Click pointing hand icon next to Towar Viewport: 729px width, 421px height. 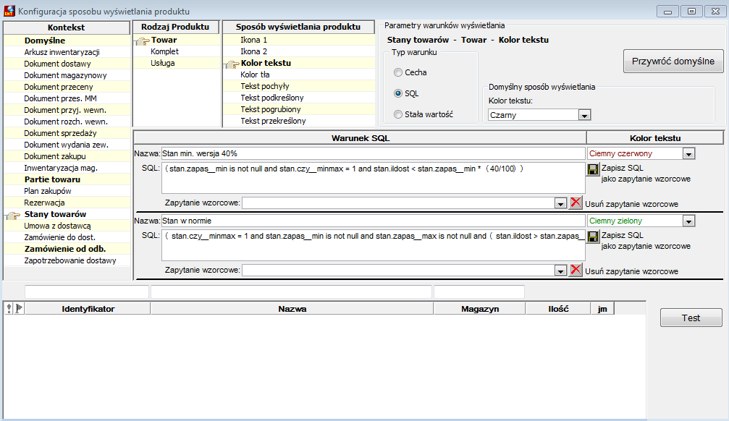(143, 41)
